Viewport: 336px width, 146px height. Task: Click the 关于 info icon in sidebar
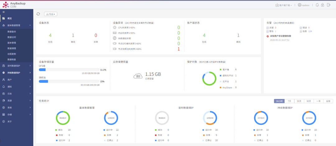point(4,122)
